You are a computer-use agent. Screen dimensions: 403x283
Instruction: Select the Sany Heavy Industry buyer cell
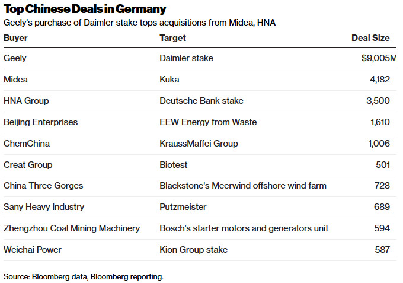click(44, 207)
